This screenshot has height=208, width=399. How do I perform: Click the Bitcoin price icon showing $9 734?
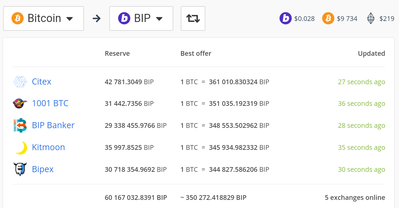[328, 19]
